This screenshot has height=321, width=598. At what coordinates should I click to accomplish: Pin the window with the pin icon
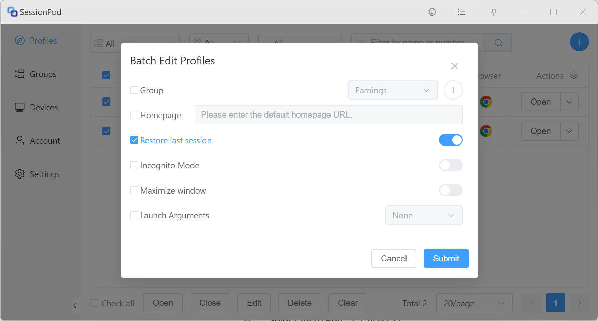tap(493, 12)
